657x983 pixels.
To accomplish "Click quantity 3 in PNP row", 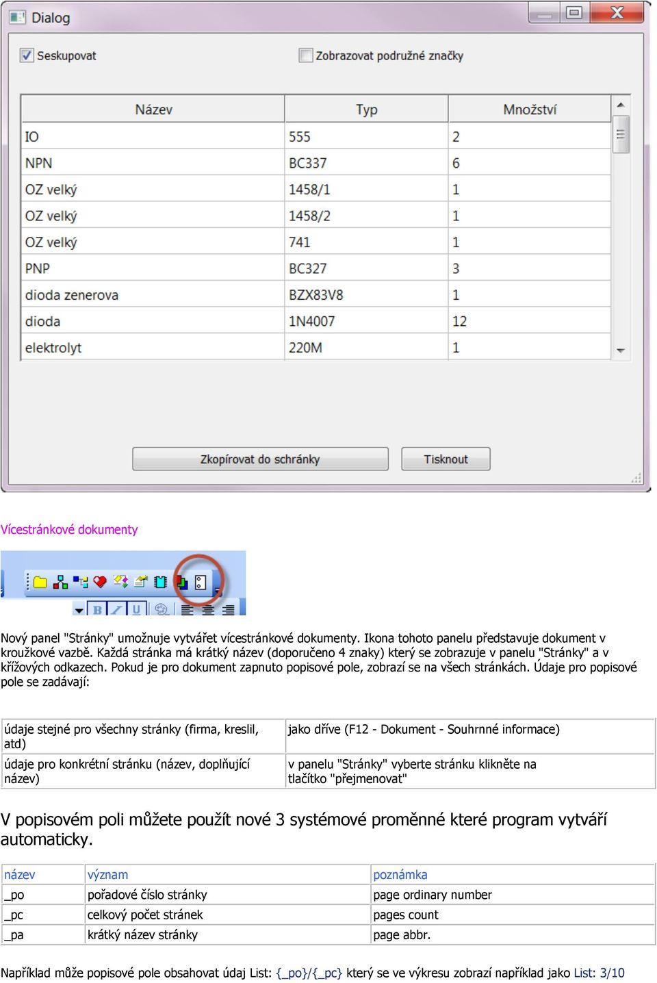I will pyautogui.click(x=530, y=268).
